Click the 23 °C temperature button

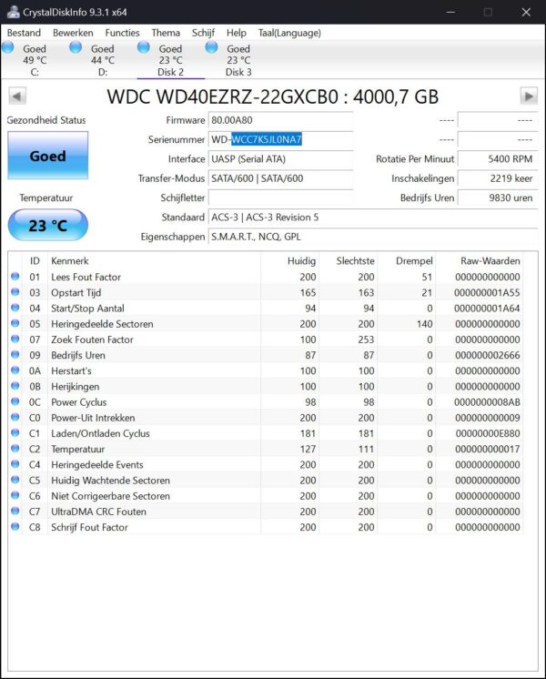[47, 225]
